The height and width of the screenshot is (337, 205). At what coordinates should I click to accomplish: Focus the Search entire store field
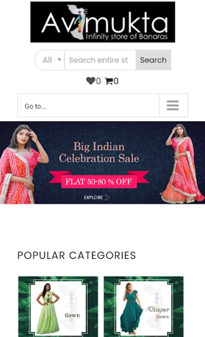tap(100, 60)
